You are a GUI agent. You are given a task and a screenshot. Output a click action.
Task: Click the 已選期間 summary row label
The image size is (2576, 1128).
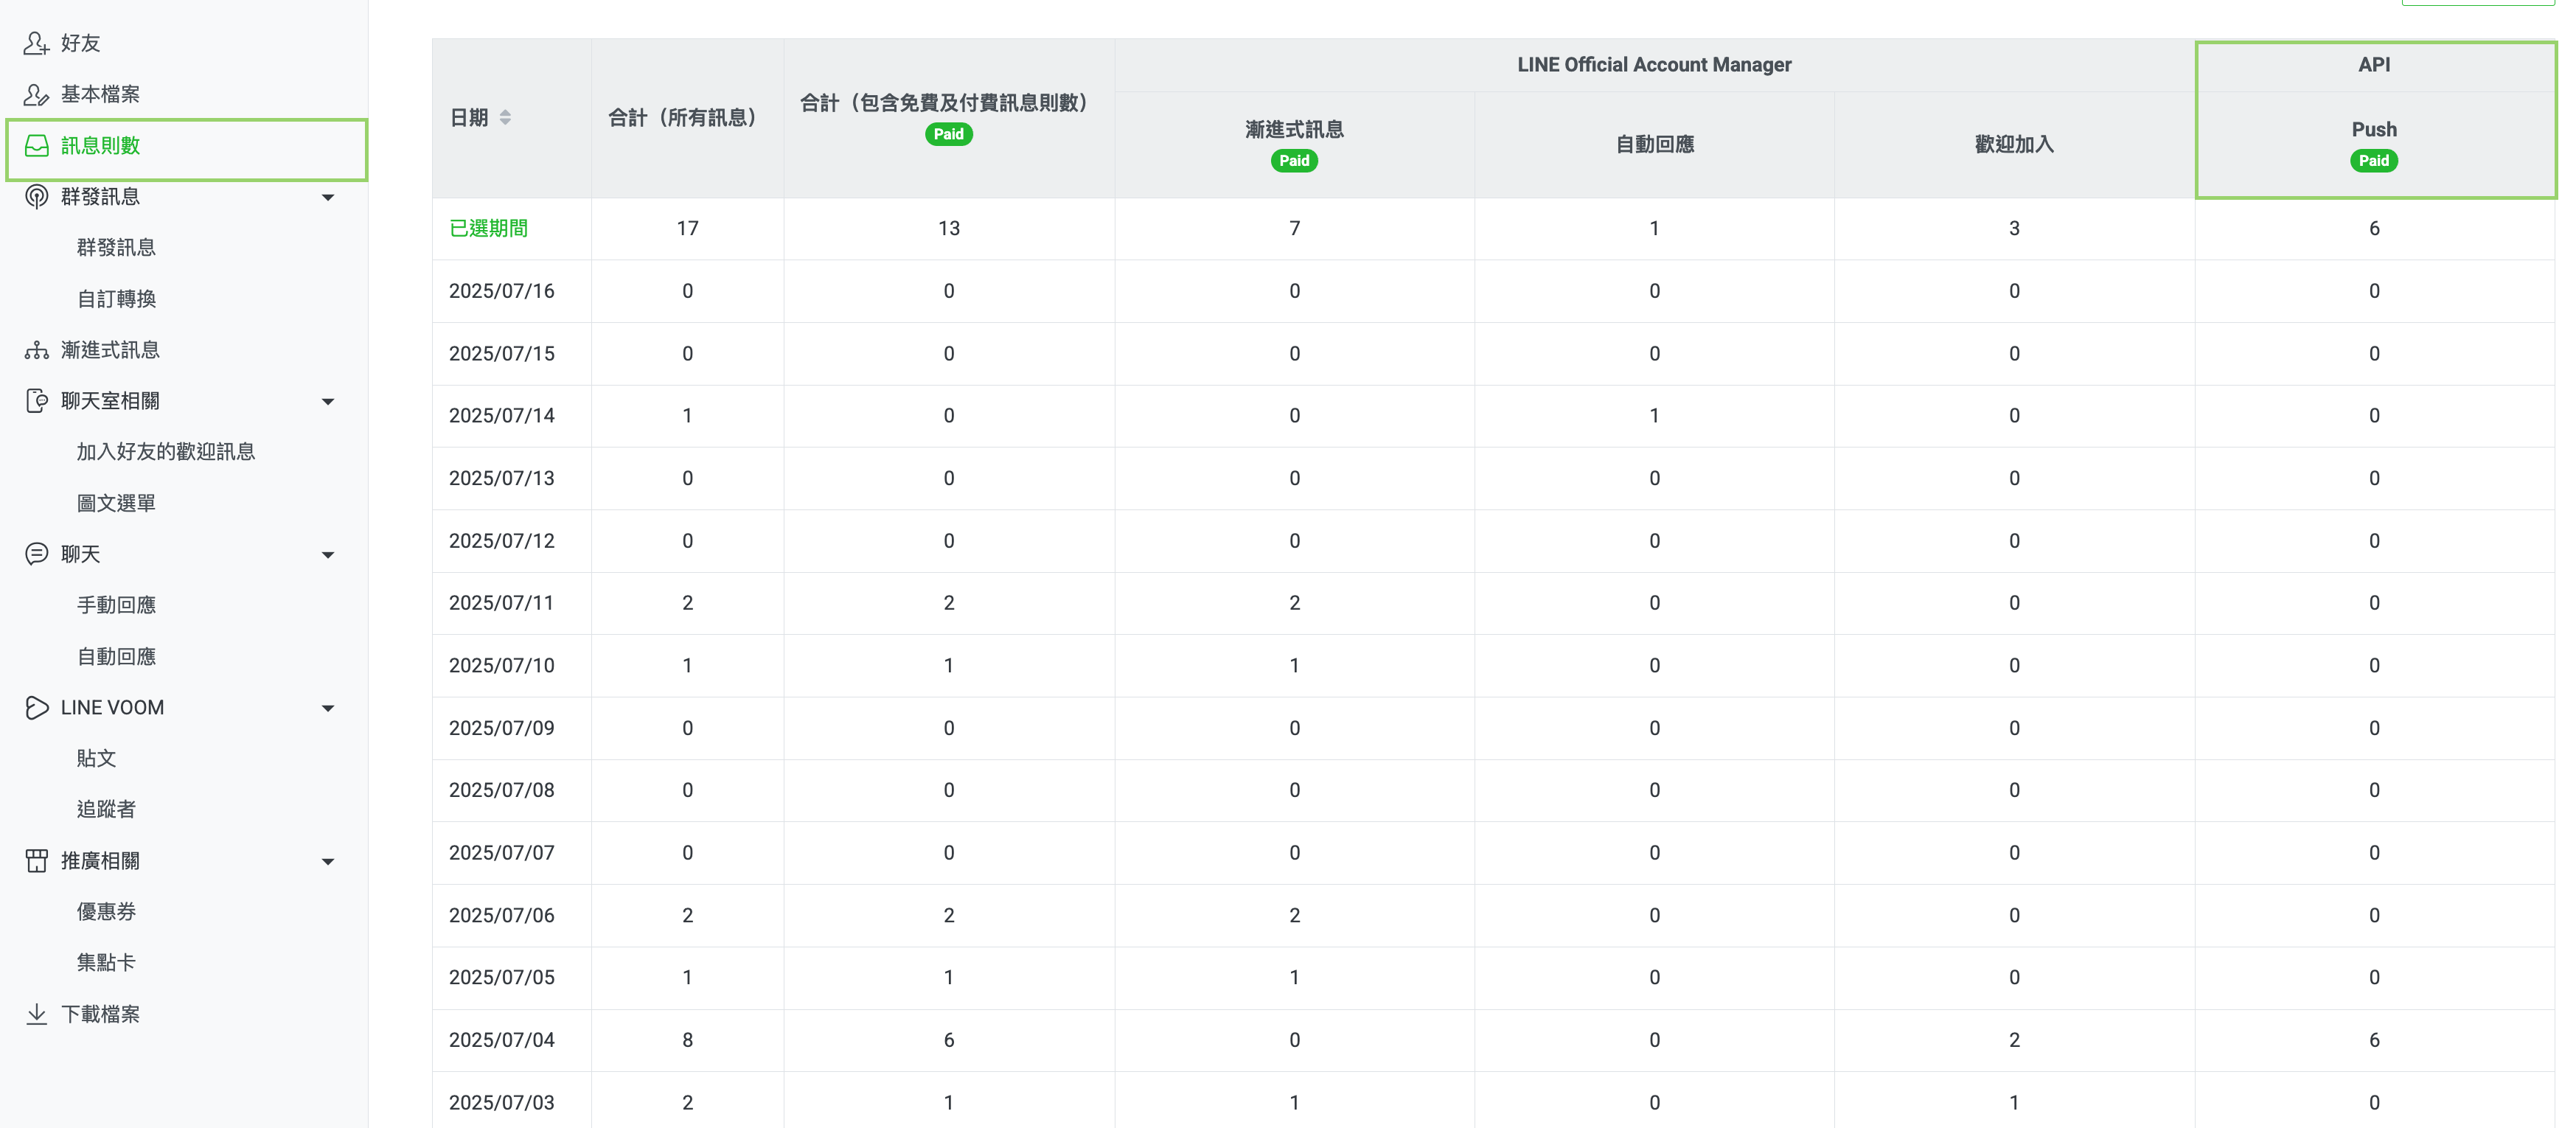pyautogui.click(x=488, y=229)
